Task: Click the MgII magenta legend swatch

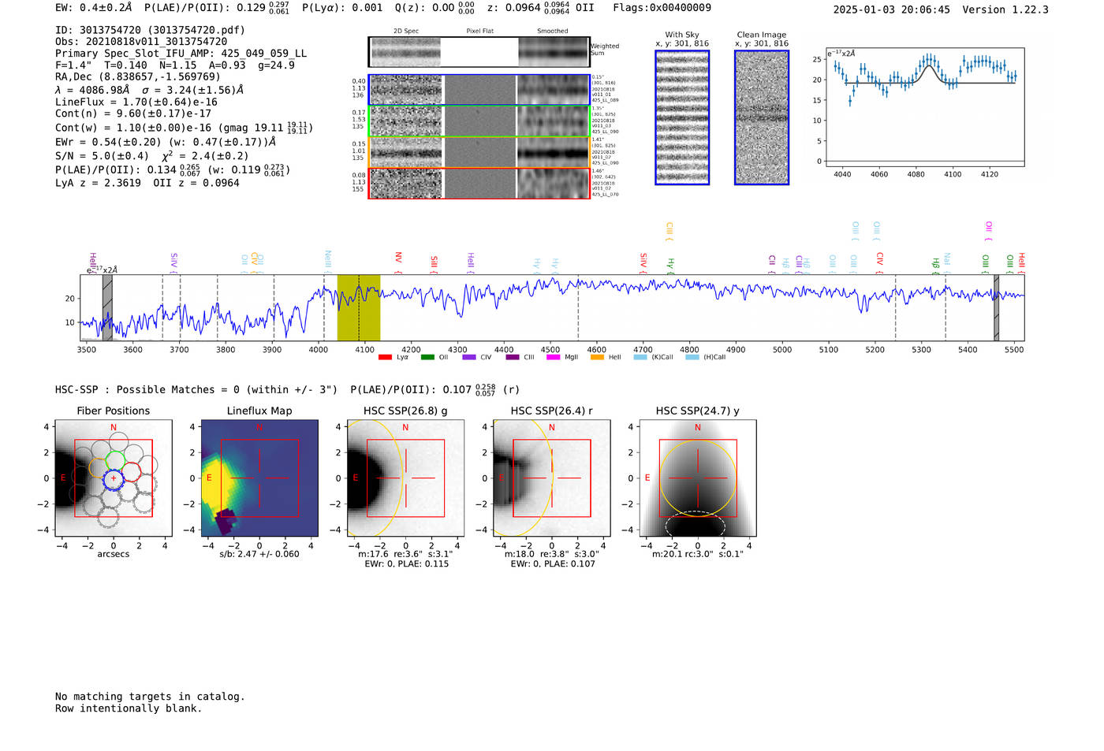Action: pyautogui.click(x=554, y=358)
